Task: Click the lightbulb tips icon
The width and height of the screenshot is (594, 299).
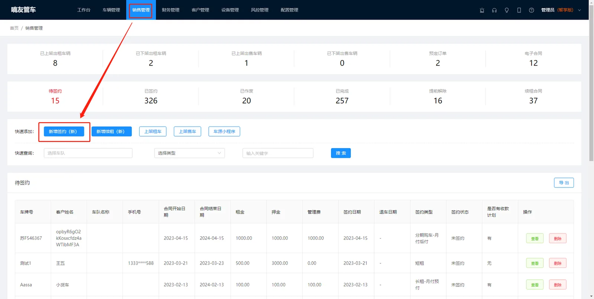Action: click(507, 10)
